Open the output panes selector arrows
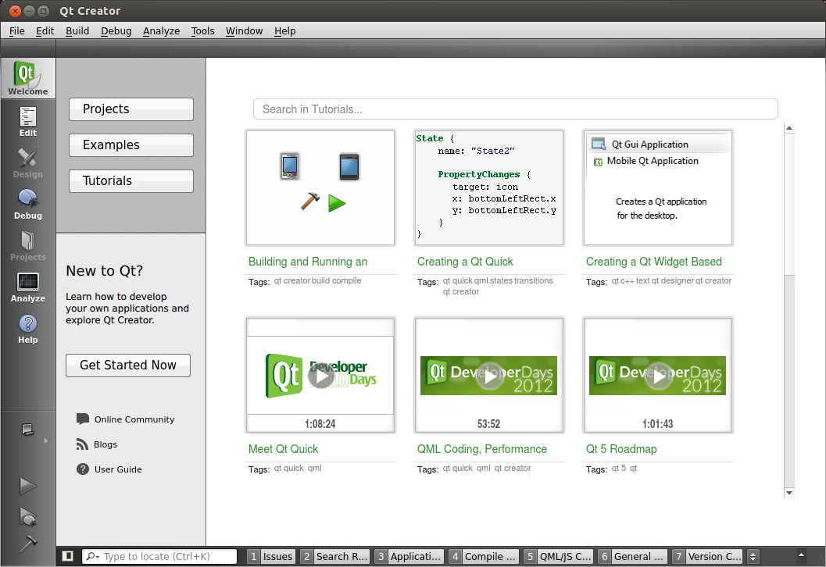The image size is (826, 567). [753, 557]
